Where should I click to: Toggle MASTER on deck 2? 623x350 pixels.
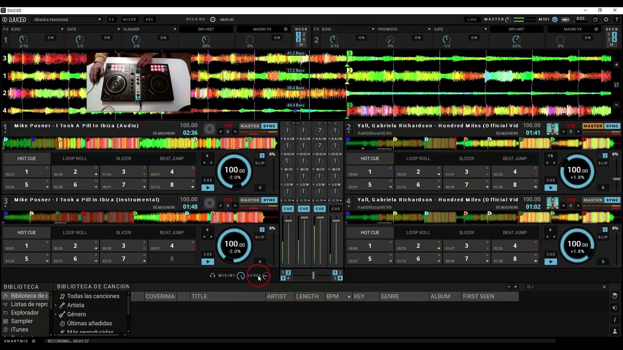tap(593, 126)
